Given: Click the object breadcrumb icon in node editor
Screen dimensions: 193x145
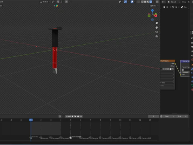Looking at the screenshot, I should 164,7.
